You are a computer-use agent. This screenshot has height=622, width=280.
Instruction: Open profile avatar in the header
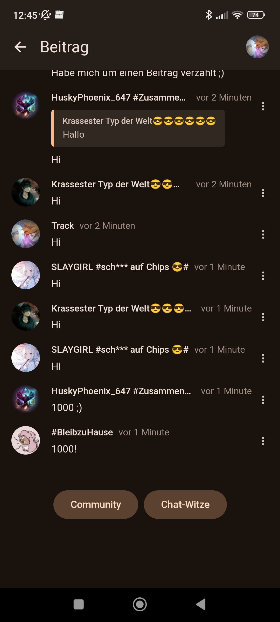tap(257, 47)
